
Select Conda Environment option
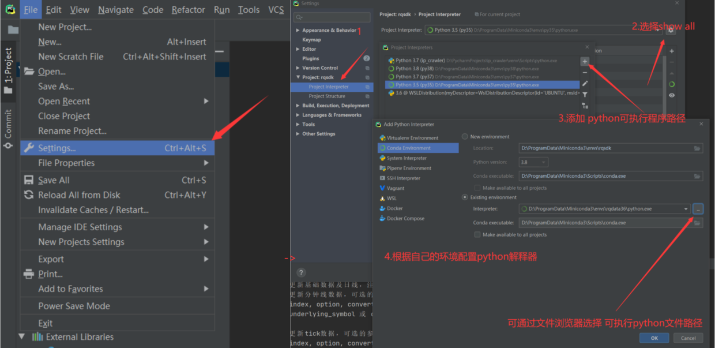418,148
